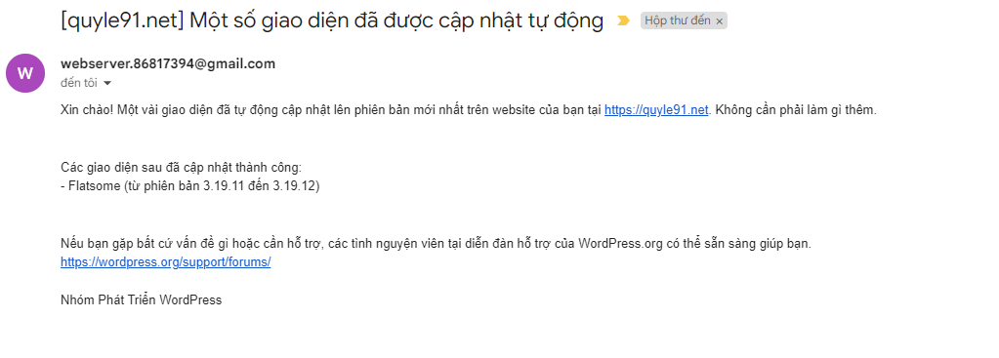Open the wordpress.org support forums link
The width and height of the screenshot is (999, 358).
[x=166, y=262]
